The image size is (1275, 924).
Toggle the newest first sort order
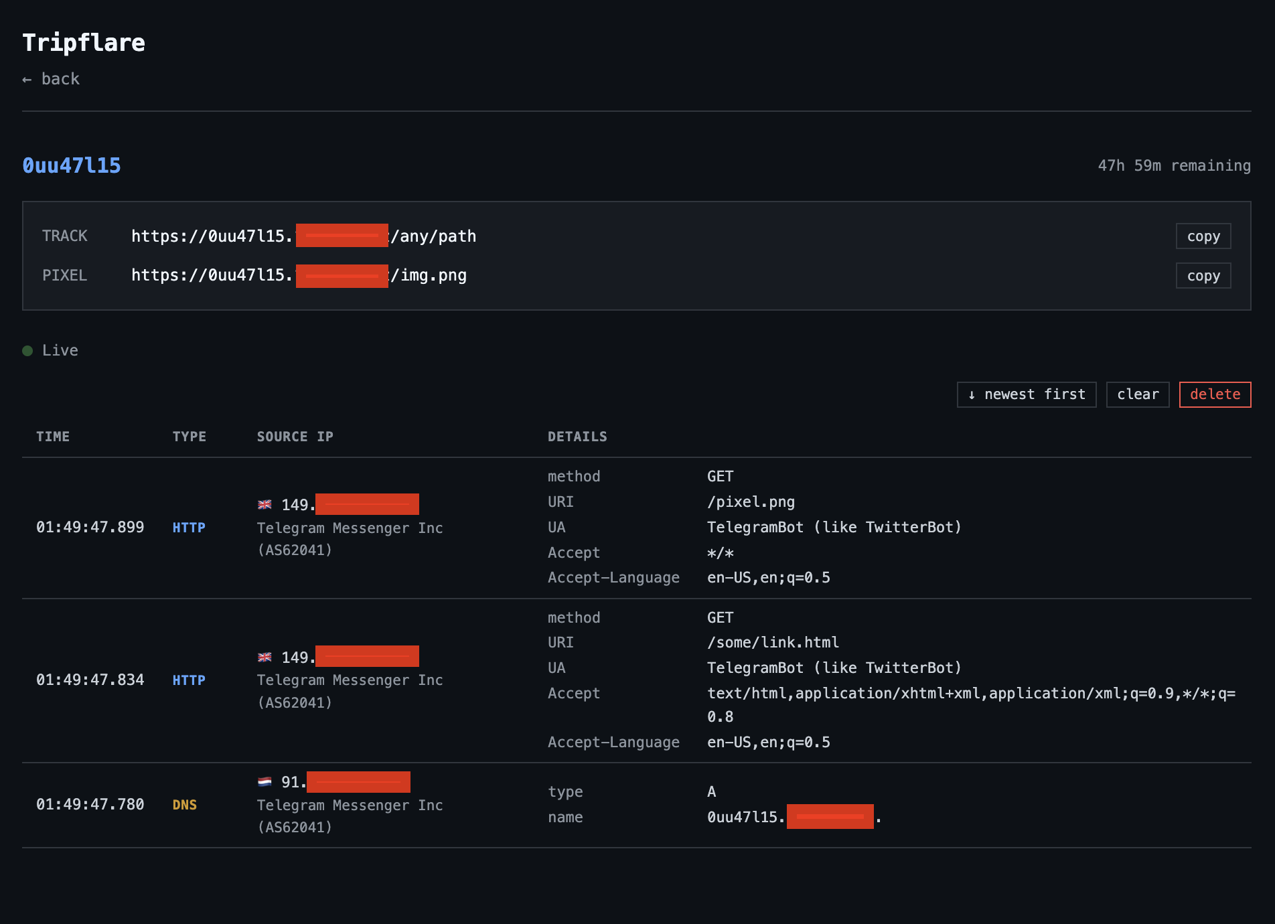pos(1026,394)
